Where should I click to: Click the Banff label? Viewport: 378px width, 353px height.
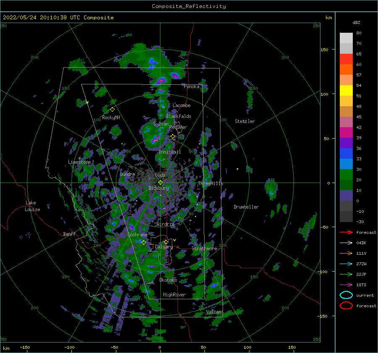click(69, 234)
